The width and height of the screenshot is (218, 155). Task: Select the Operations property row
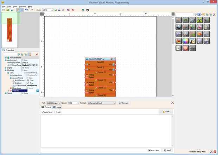point(21,88)
